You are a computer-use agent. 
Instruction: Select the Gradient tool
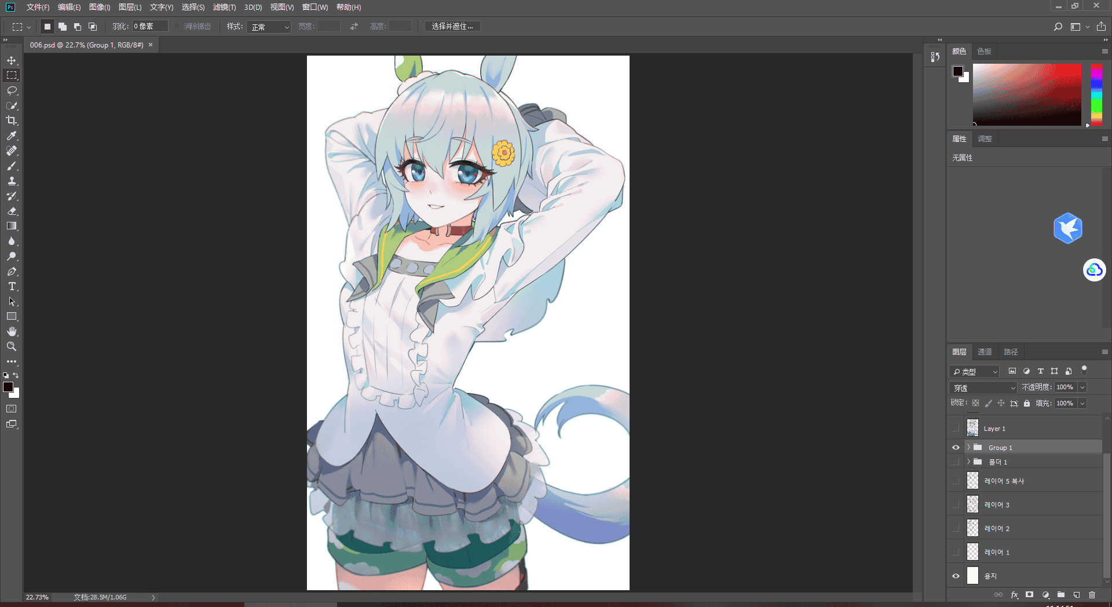[x=12, y=226]
